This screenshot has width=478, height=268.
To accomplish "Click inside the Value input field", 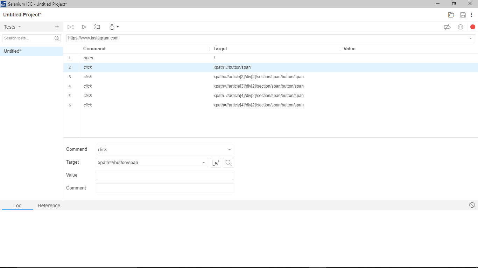I will (x=164, y=175).
